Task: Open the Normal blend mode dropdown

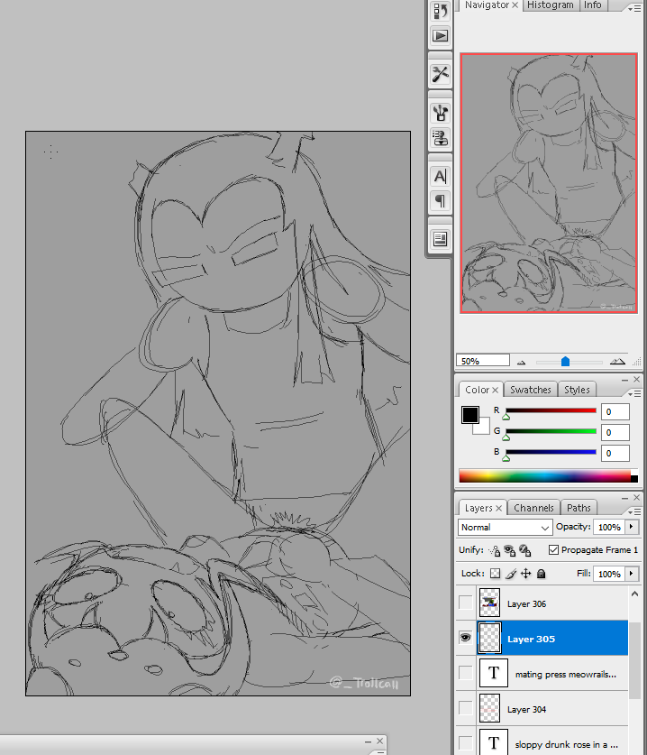Action: 504,528
